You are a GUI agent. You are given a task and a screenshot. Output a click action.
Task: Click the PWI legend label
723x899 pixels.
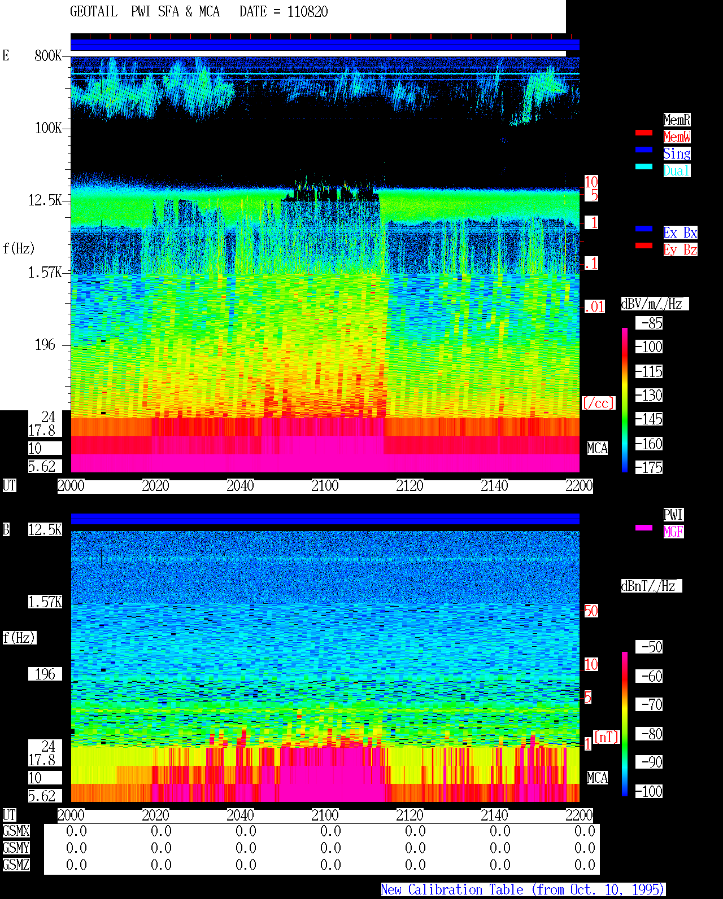pyautogui.click(x=673, y=515)
